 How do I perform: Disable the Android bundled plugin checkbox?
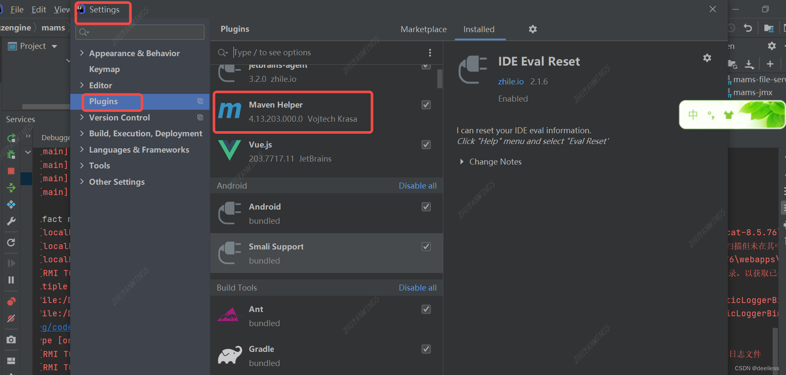[x=426, y=207]
